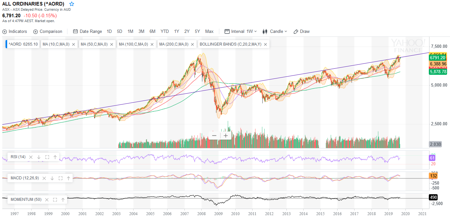The width and height of the screenshot is (450, 221).
Task: Activate the Draw tool
Action: 301,32
